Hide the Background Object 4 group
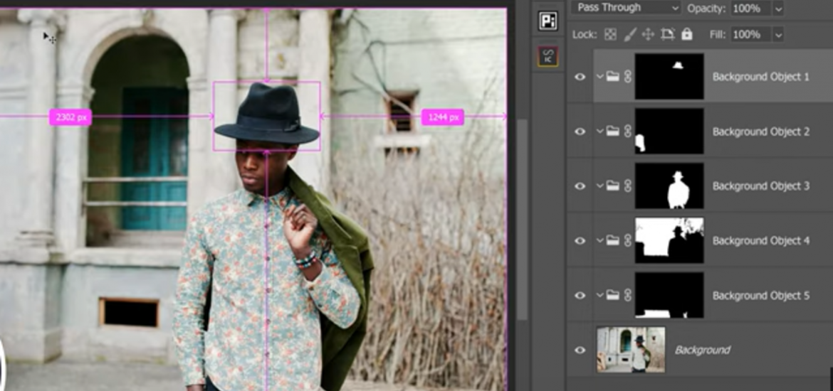Screen dimensions: 833x391 (580, 241)
